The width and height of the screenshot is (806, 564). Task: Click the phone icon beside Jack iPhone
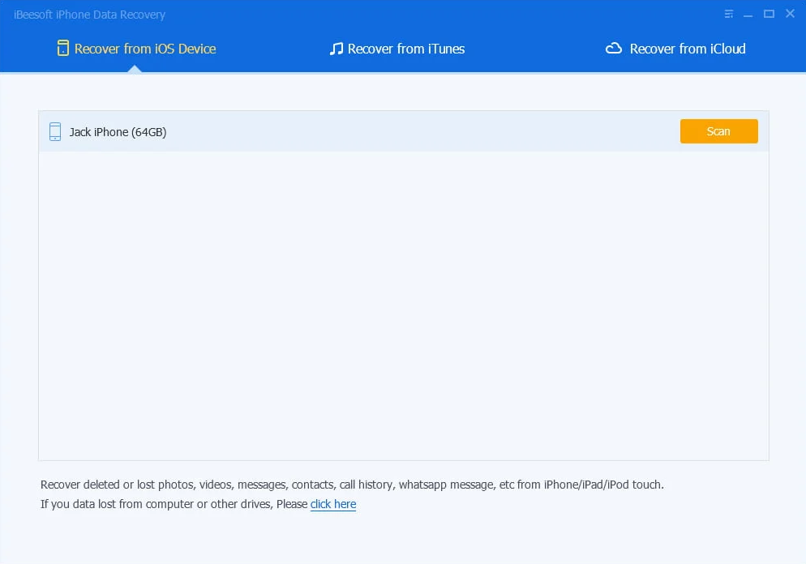click(x=55, y=131)
